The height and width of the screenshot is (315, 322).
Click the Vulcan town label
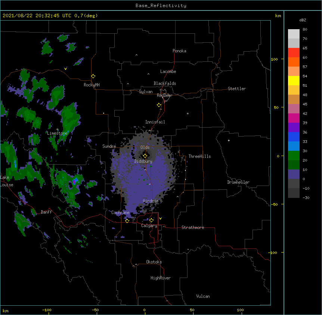coord(203,296)
